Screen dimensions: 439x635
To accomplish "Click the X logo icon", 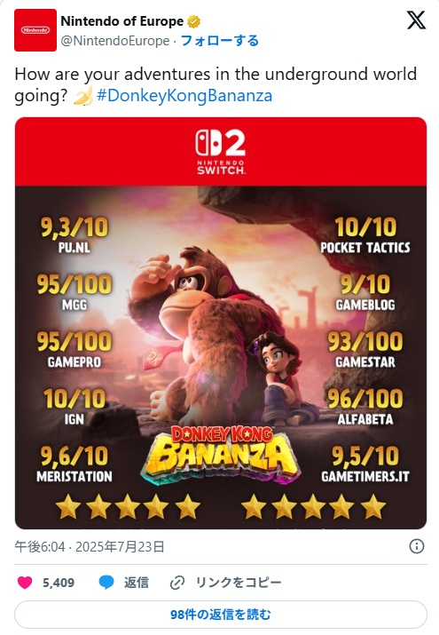I will [416, 20].
